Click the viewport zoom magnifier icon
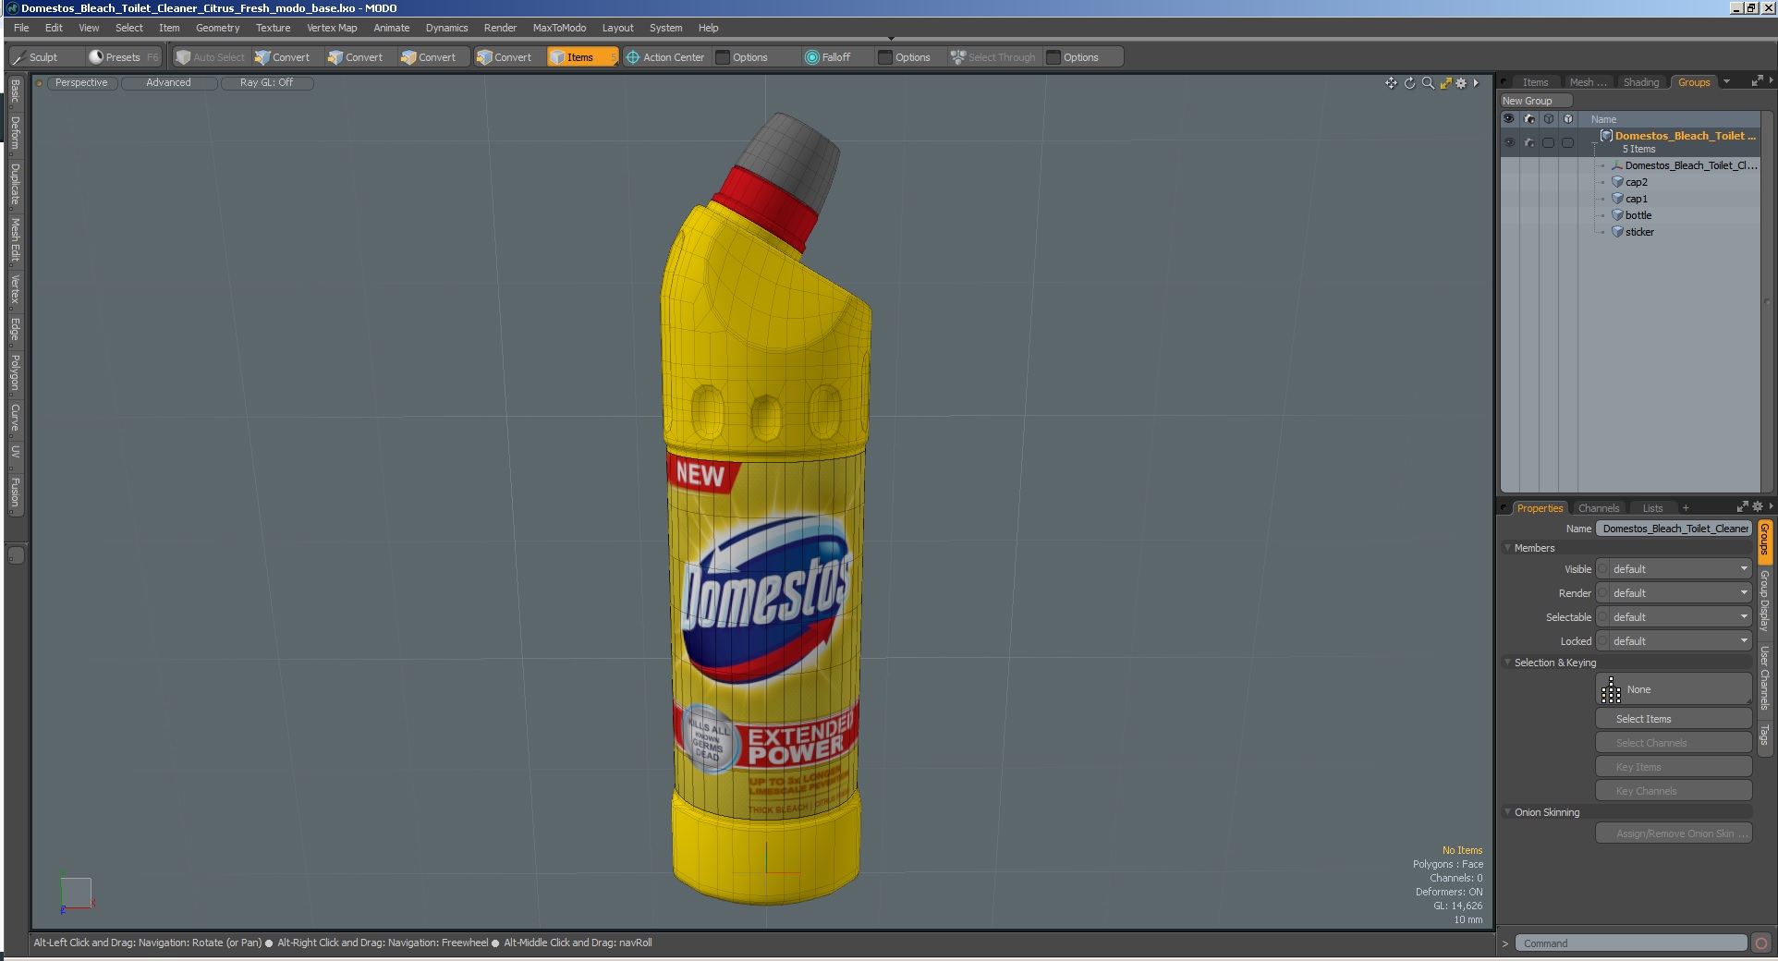 click(1428, 83)
